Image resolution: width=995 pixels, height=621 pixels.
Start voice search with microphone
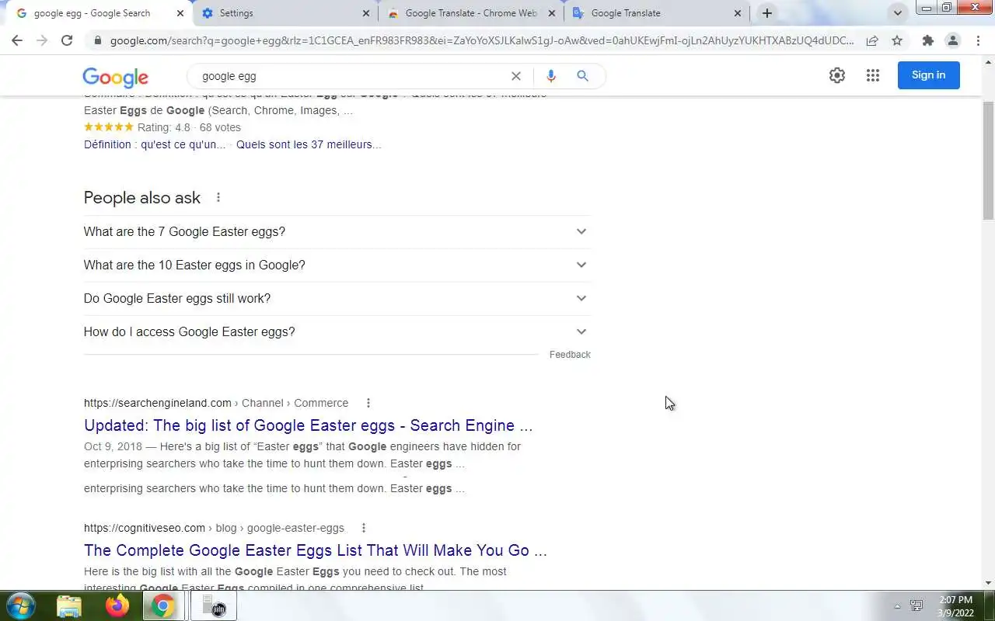551,76
